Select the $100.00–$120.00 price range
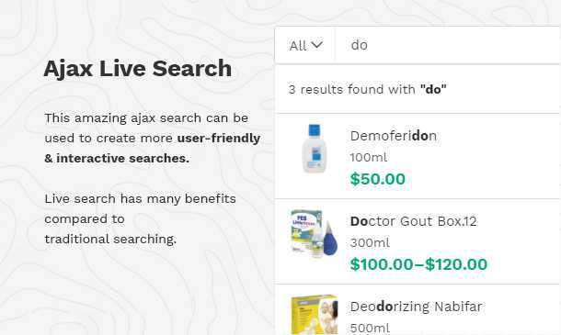 point(418,264)
